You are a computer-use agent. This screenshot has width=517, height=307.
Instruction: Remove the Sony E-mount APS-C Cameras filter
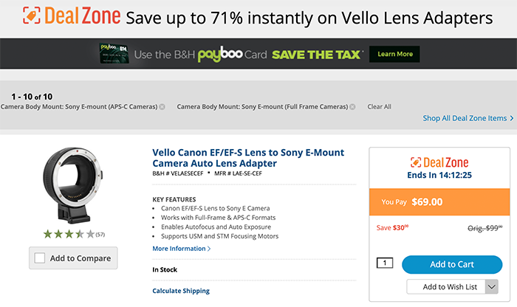[x=162, y=107]
